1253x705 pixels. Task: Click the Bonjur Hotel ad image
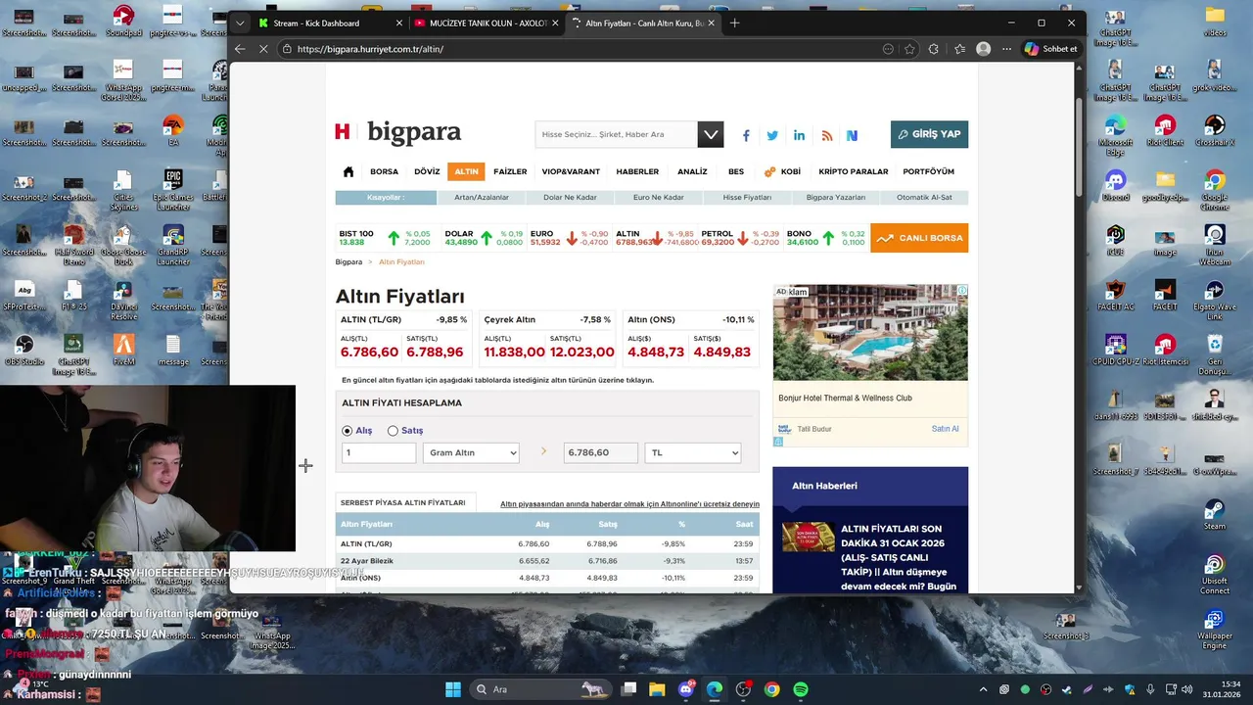870,333
